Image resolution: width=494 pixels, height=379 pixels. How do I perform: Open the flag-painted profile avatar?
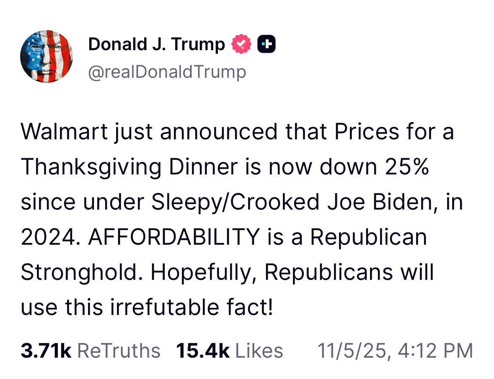point(47,56)
